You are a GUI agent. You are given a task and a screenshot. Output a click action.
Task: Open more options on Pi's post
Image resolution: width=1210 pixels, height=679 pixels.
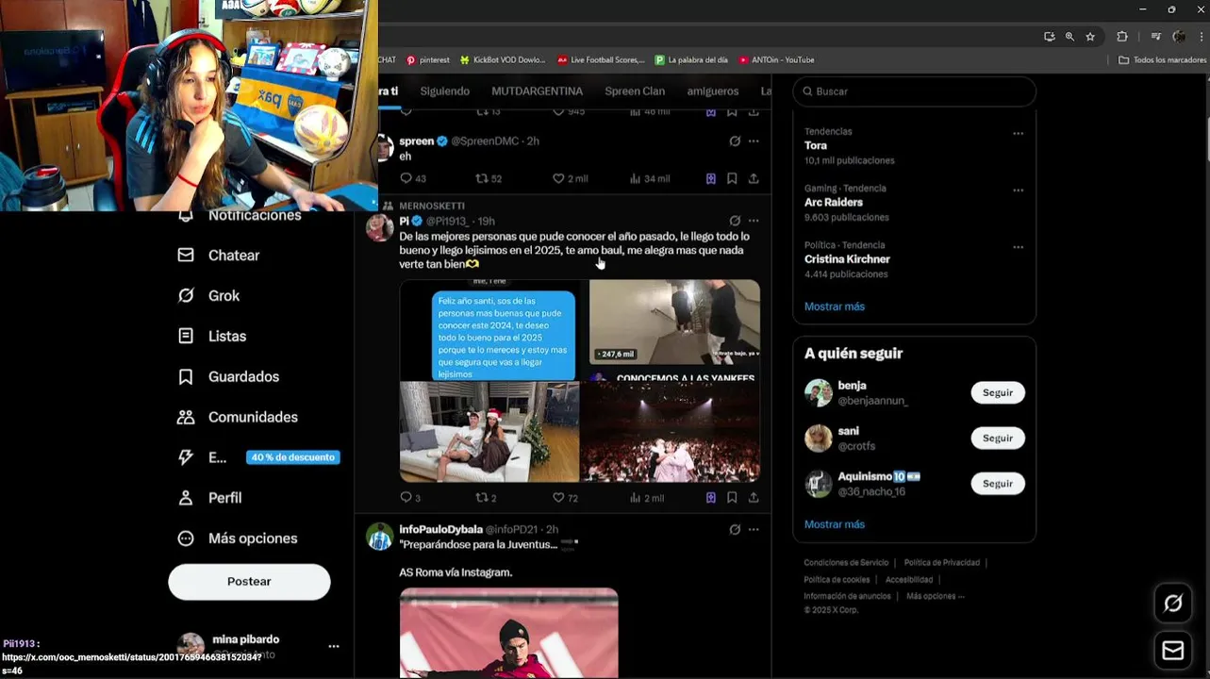(x=754, y=222)
